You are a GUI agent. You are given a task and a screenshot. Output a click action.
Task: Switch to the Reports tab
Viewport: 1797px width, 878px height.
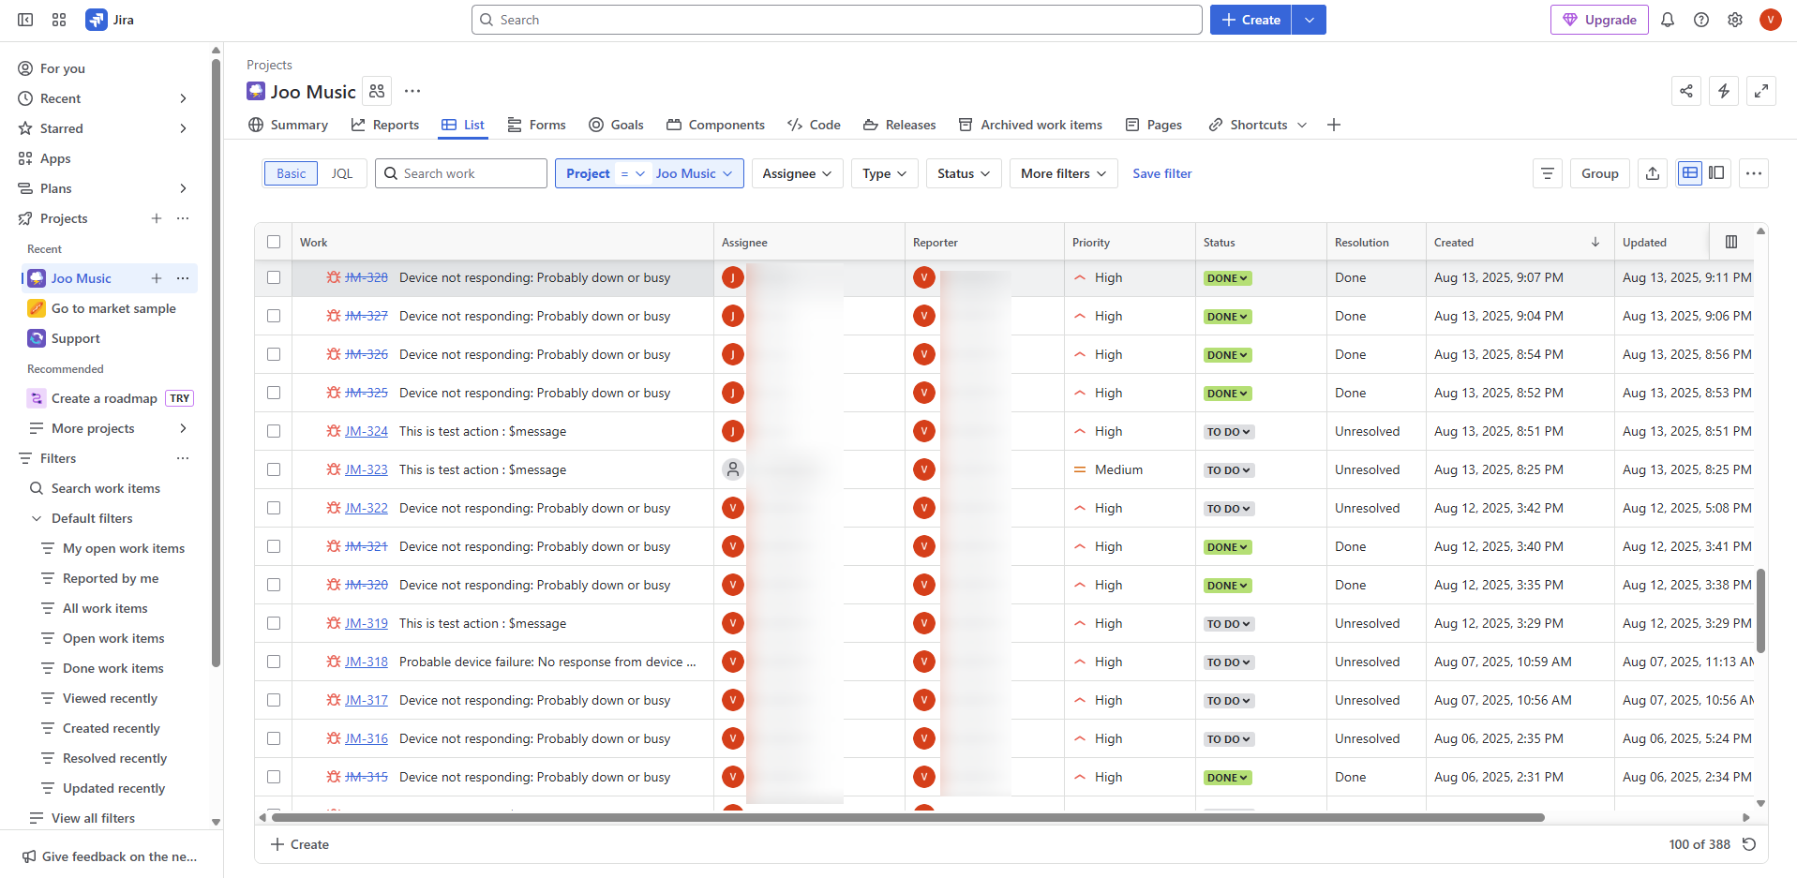[x=385, y=125]
